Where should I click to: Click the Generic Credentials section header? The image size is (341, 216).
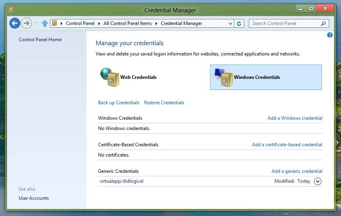coord(118,171)
